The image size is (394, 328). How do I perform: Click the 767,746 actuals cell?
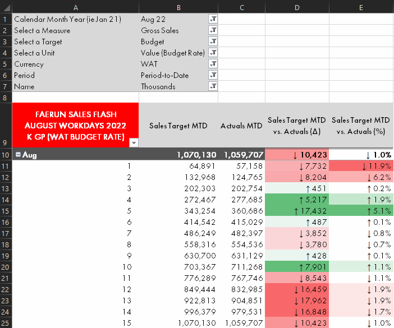coord(241,278)
